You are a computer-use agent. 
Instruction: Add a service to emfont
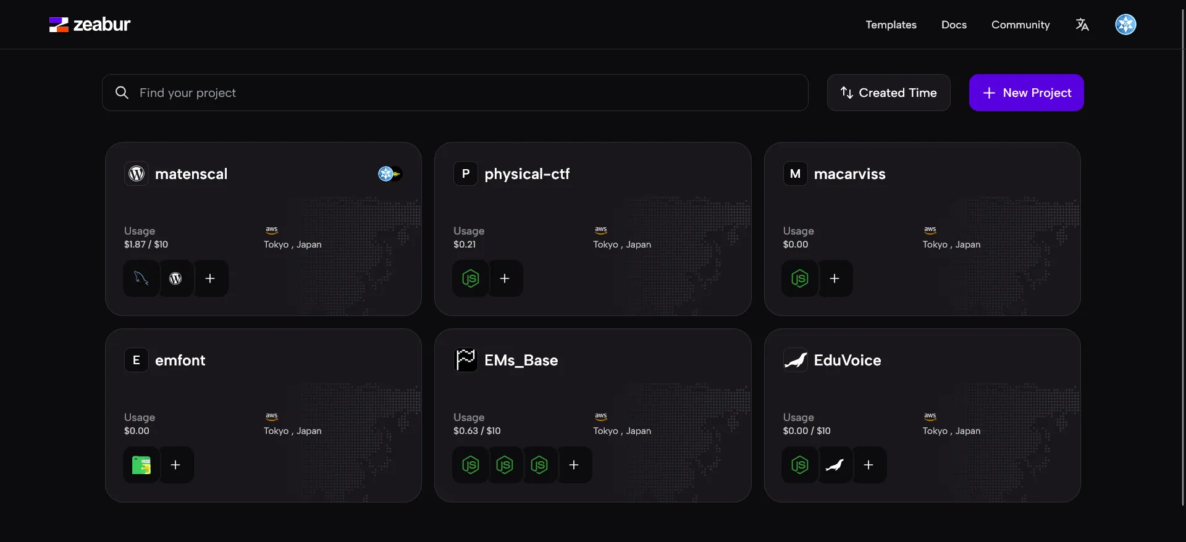coord(176,465)
